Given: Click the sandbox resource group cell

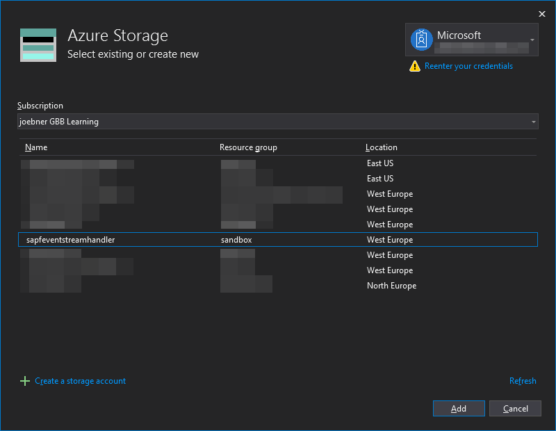Looking at the screenshot, I should click(236, 240).
